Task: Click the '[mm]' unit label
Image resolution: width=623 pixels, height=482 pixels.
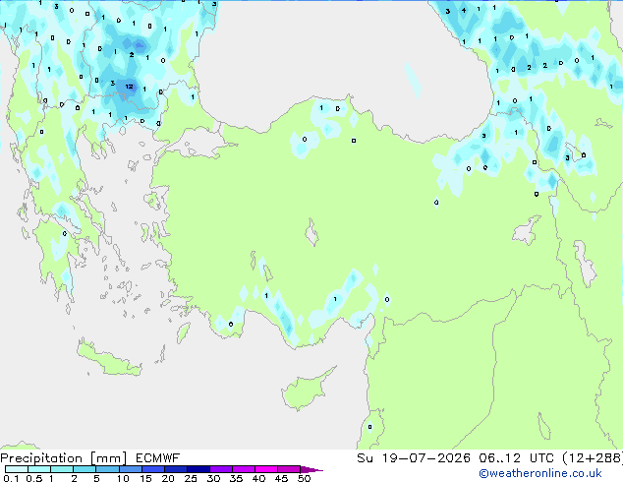Action: [109, 458]
